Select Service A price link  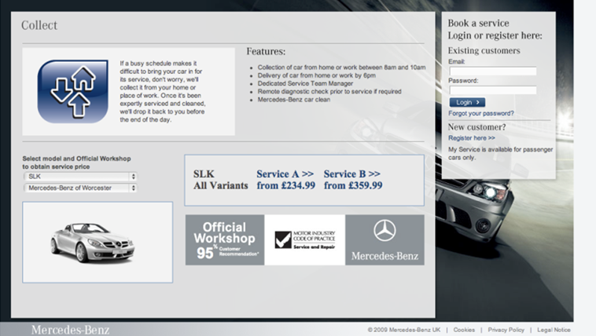coord(285,180)
